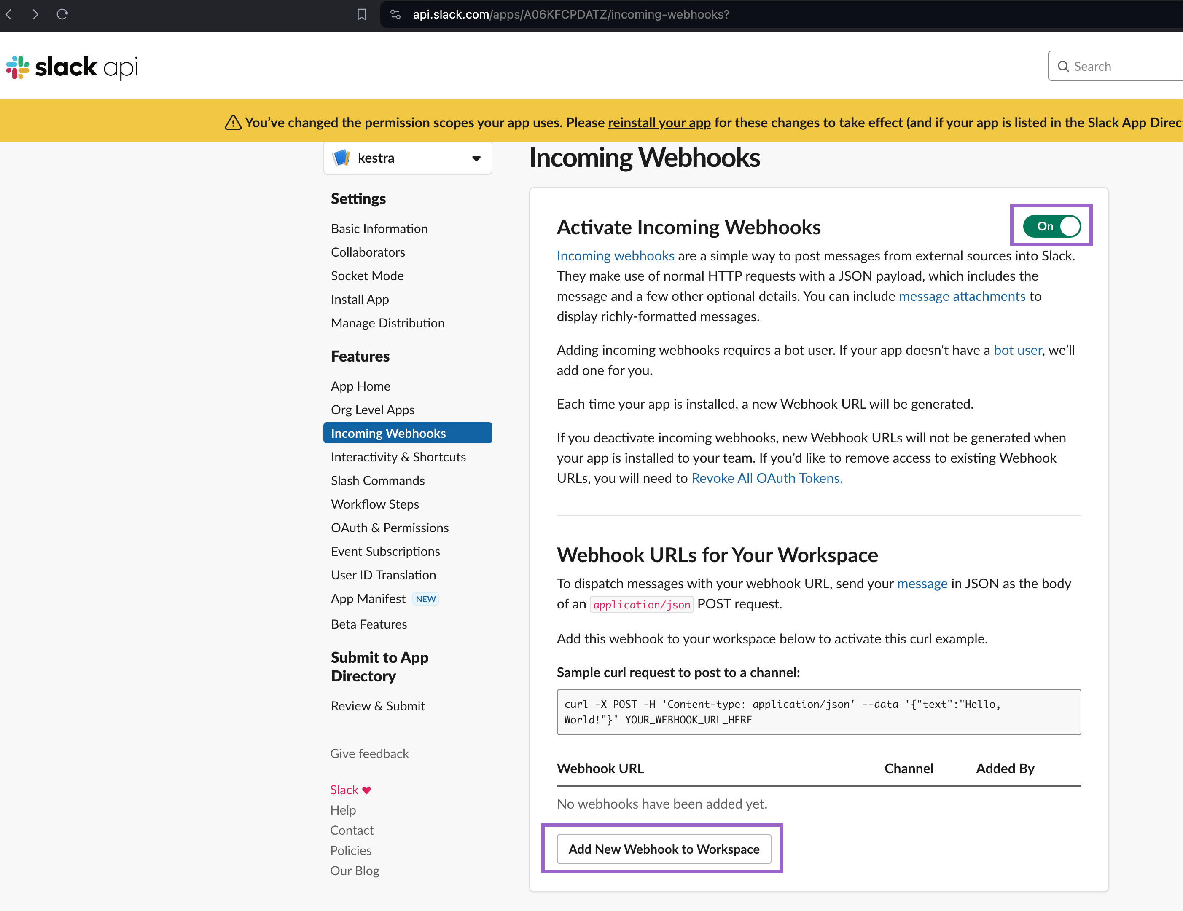The image size is (1183, 911).
Task: Expand the kestra app selector dropdown
Action: click(x=476, y=158)
